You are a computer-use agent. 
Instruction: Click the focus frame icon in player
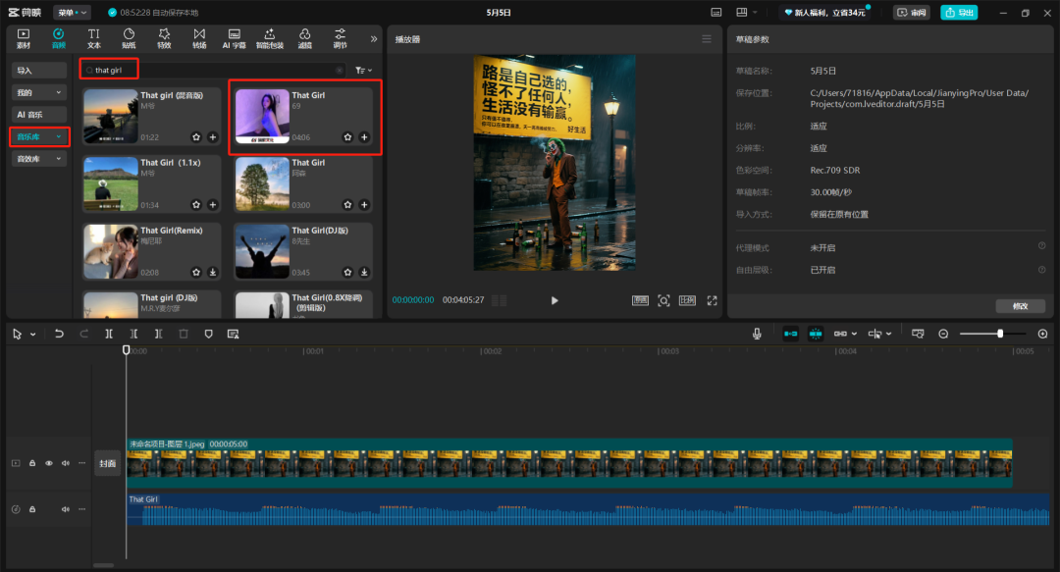[663, 301]
